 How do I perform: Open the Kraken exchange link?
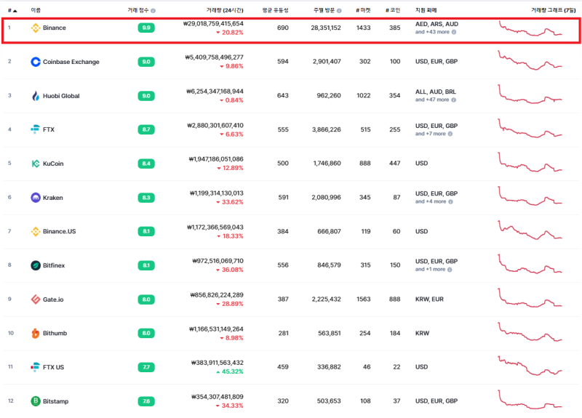click(52, 198)
